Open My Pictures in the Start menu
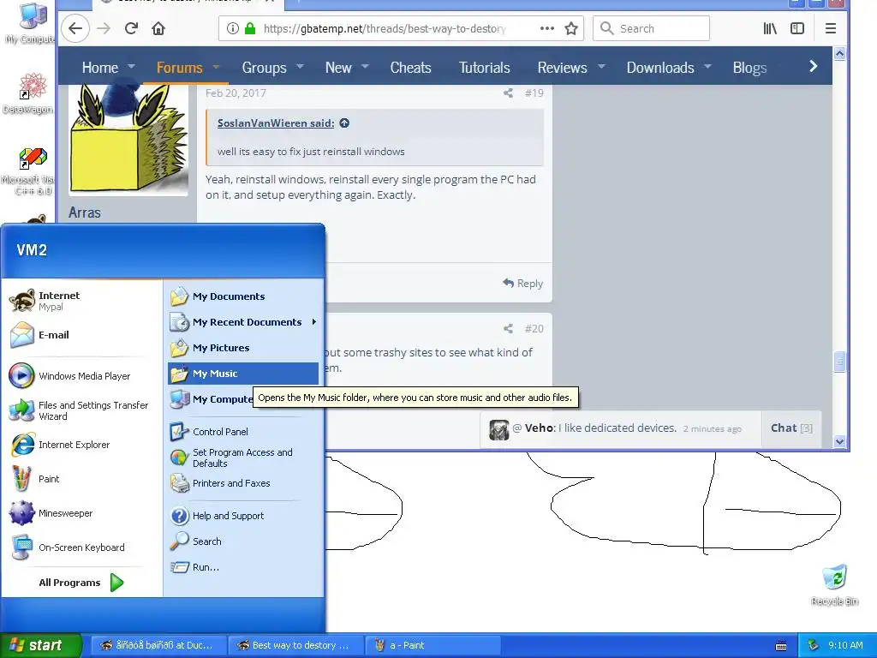Image resolution: width=877 pixels, height=658 pixels. pyautogui.click(x=243, y=348)
